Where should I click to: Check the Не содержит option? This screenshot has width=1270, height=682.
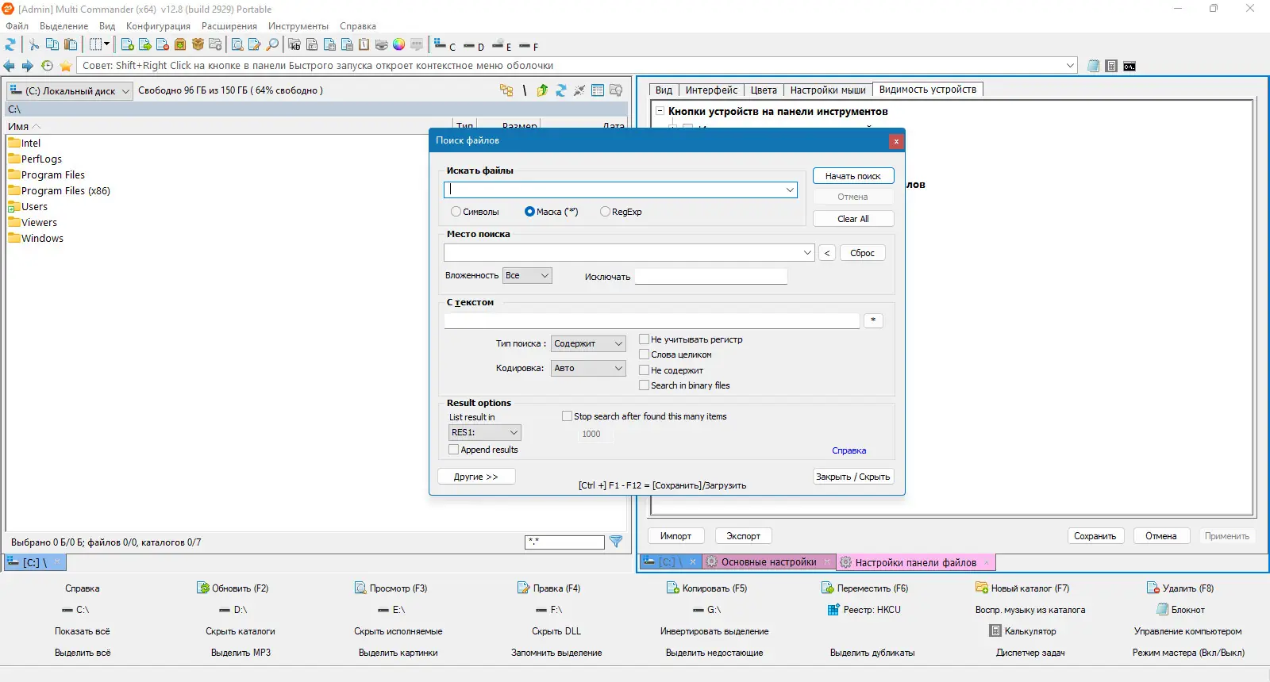645,370
